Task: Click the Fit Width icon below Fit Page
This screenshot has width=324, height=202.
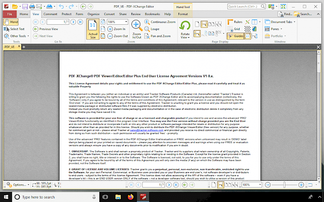Action: (103, 29)
